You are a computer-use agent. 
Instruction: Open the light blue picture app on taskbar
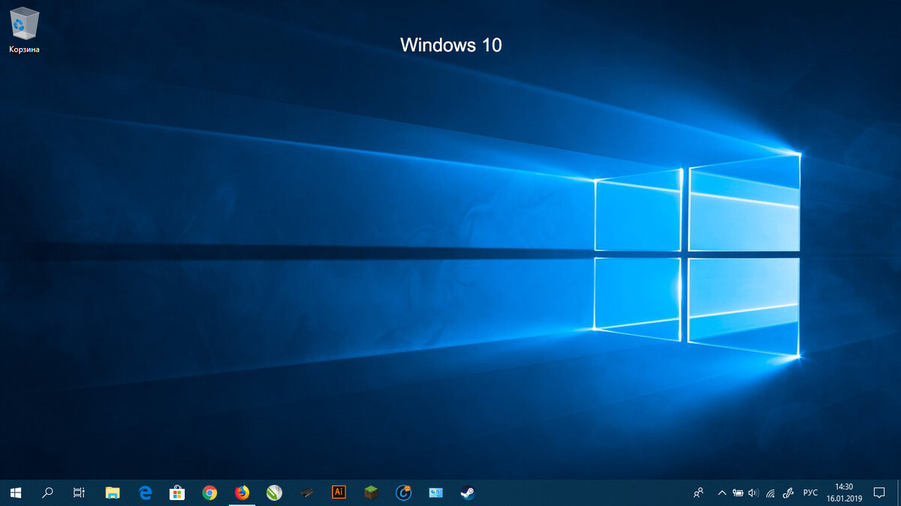point(436,493)
